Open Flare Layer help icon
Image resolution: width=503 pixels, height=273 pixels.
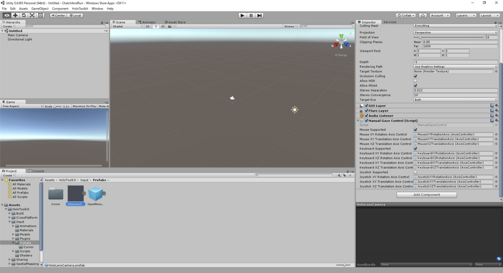tap(492, 111)
